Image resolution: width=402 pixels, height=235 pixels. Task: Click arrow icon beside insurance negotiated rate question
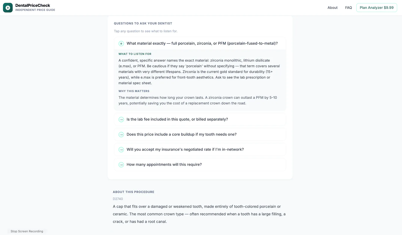point(121,150)
